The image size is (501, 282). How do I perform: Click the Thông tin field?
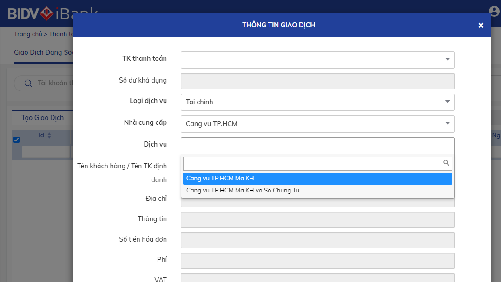point(317,220)
